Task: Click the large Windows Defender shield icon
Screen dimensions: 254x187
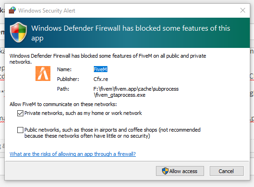Action: pos(18,33)
